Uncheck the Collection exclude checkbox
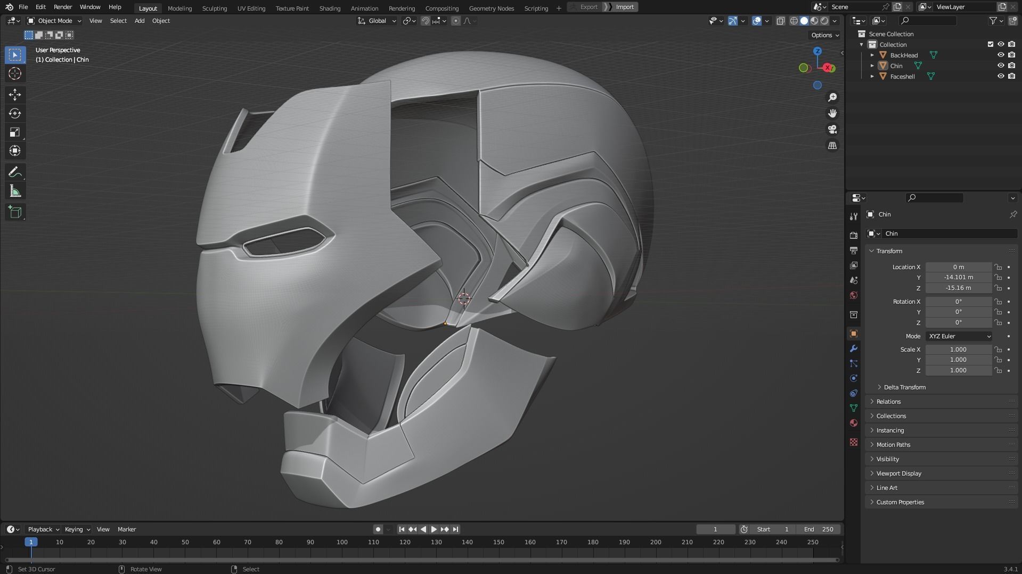The height and width of the screenshot is (574, 1022). 991,44
